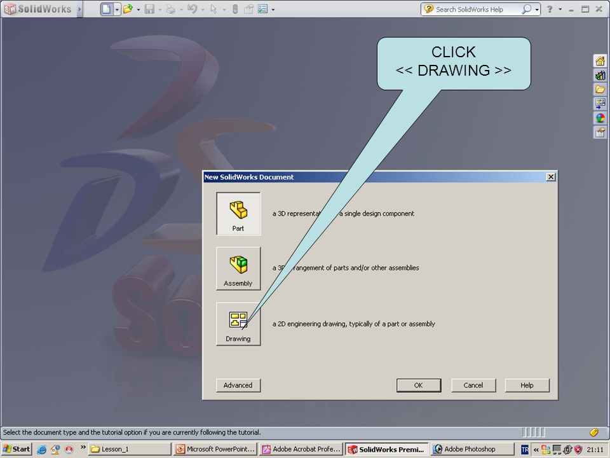Choose the Part document type button
The image size is (610, 458).
238,214
